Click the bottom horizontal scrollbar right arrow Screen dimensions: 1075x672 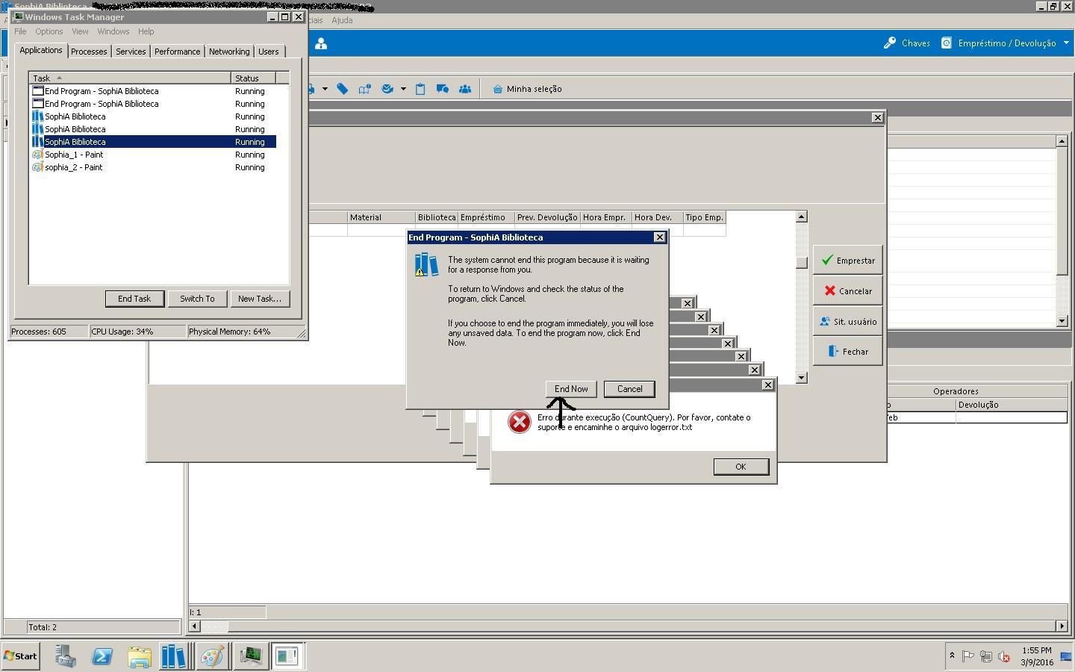pyautogui.click(x=1062, y=626)
